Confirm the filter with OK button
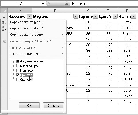Screen dimensions: 138x115 pyautogui.click(x=29, y=106)
